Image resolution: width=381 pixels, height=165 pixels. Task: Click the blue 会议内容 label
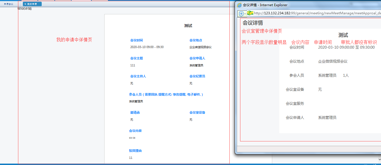click(x=135, y=131)
